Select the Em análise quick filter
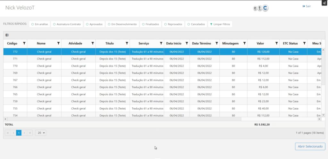 (40, 24)
